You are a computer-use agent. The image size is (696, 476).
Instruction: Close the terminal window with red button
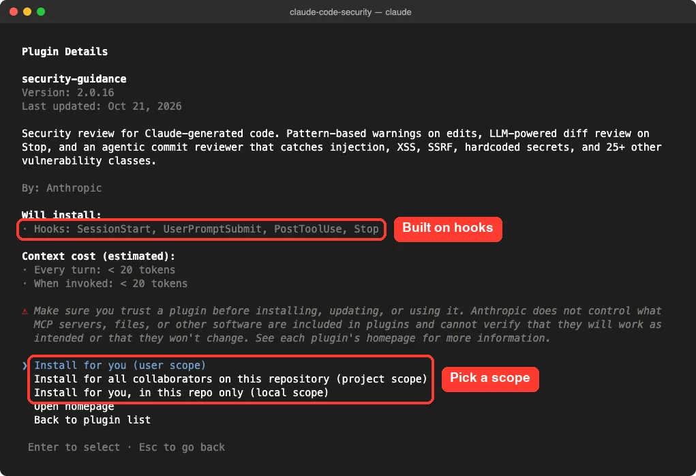coord(14,12)
